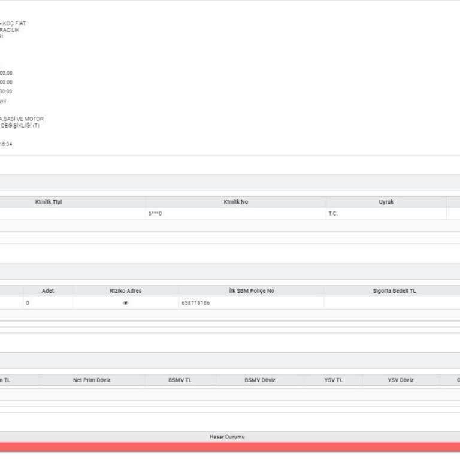
Task: Select the YSV TL column header
Action: coord(333,380)
